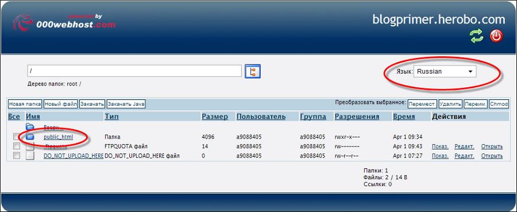Screen dimensions: 517x212
Task: Click the directory path input field
Action: coord(134,71)
